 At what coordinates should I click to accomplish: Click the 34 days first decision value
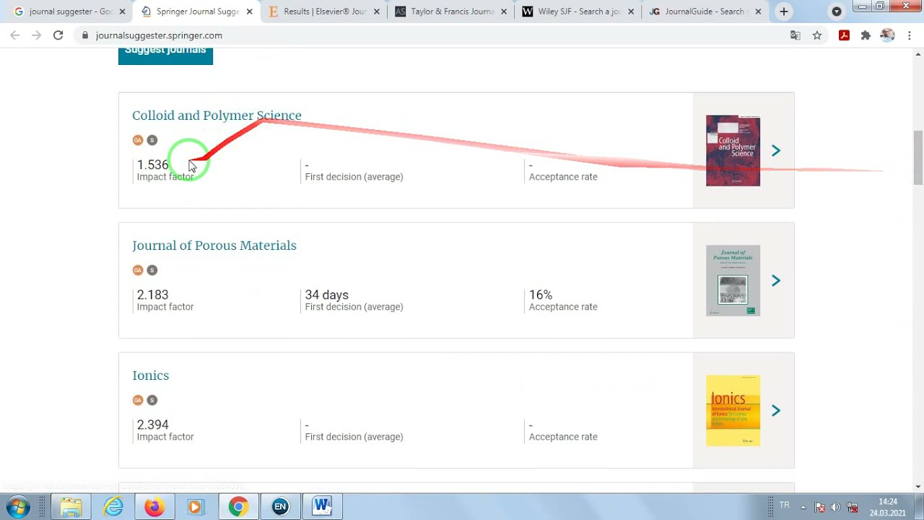326,295
